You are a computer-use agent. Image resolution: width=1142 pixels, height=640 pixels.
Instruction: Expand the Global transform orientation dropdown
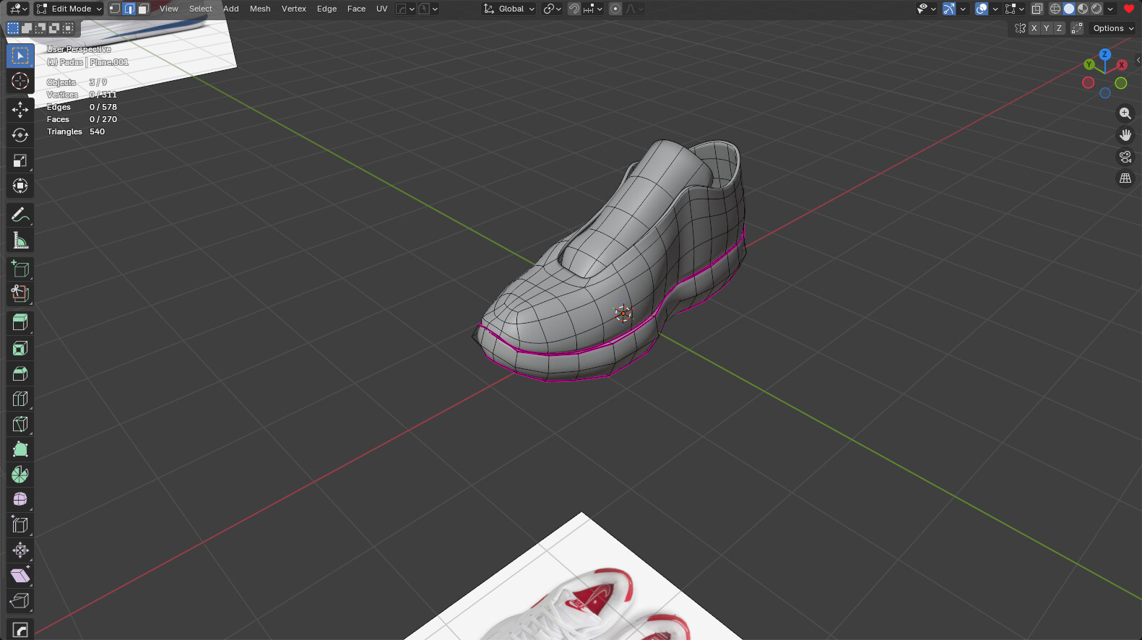510,9
